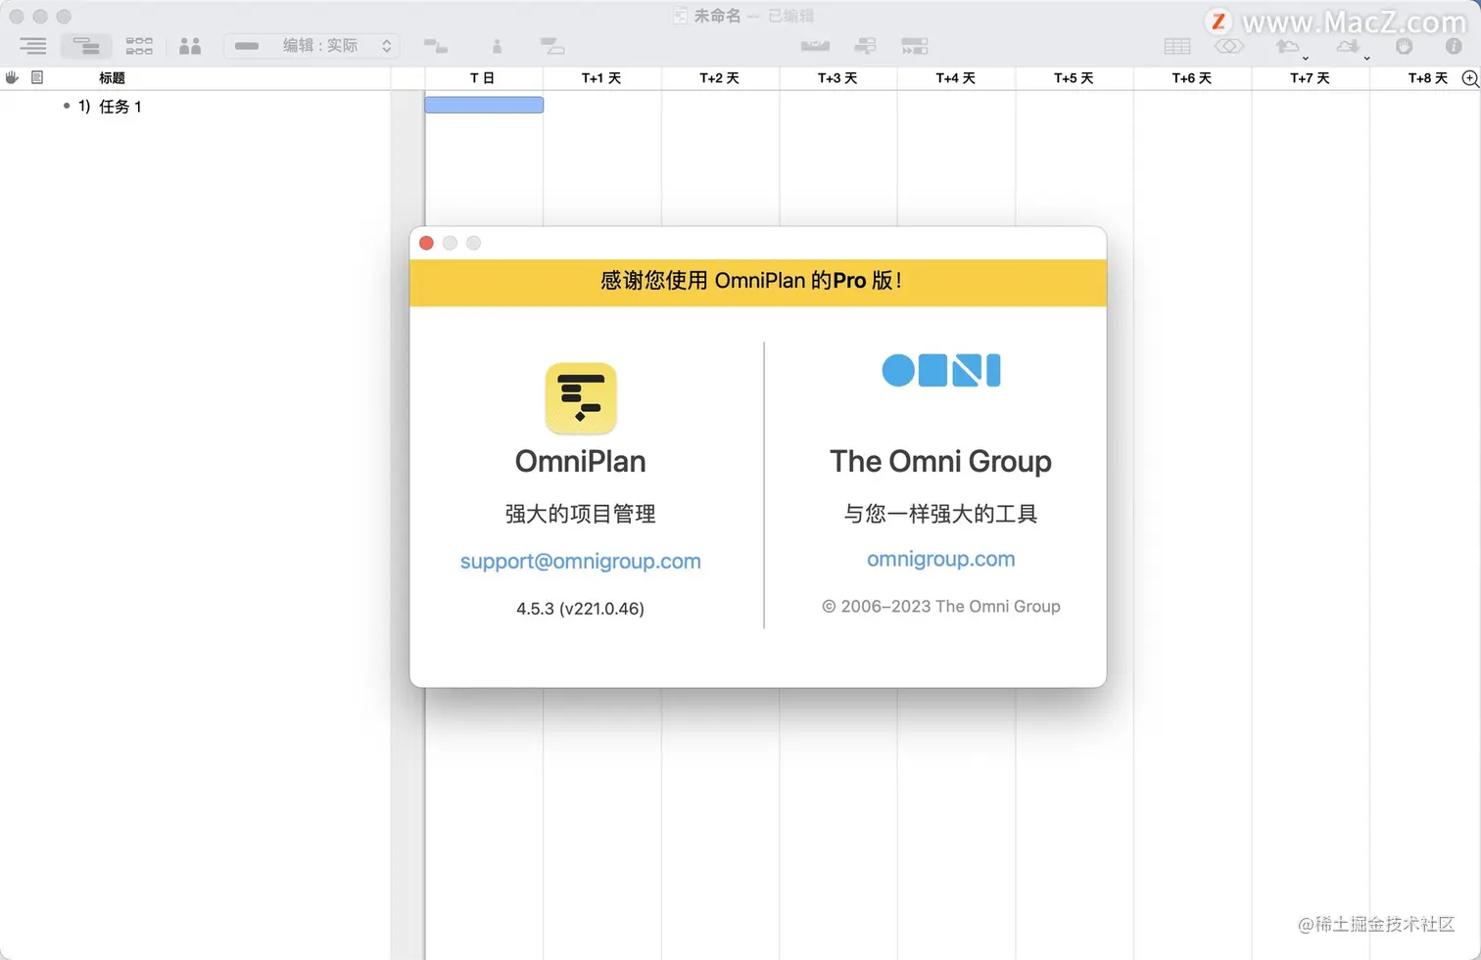Open the project outline view
This screenshot has height=960, width=1481.
pyautogui.click(x=32, y=46)
